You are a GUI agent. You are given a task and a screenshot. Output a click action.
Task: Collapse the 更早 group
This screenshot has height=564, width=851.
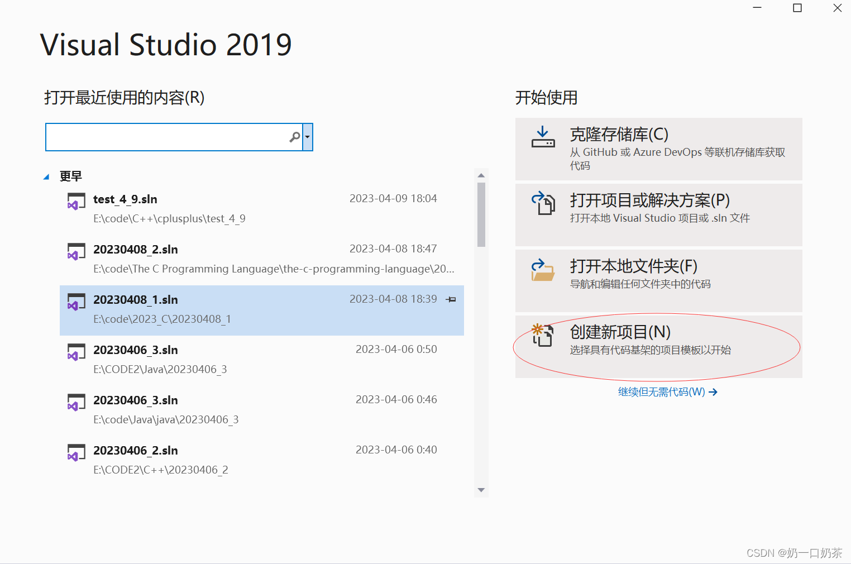tap(46, 177)
